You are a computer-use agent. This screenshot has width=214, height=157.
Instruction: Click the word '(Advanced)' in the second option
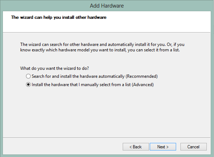[143, 85]
